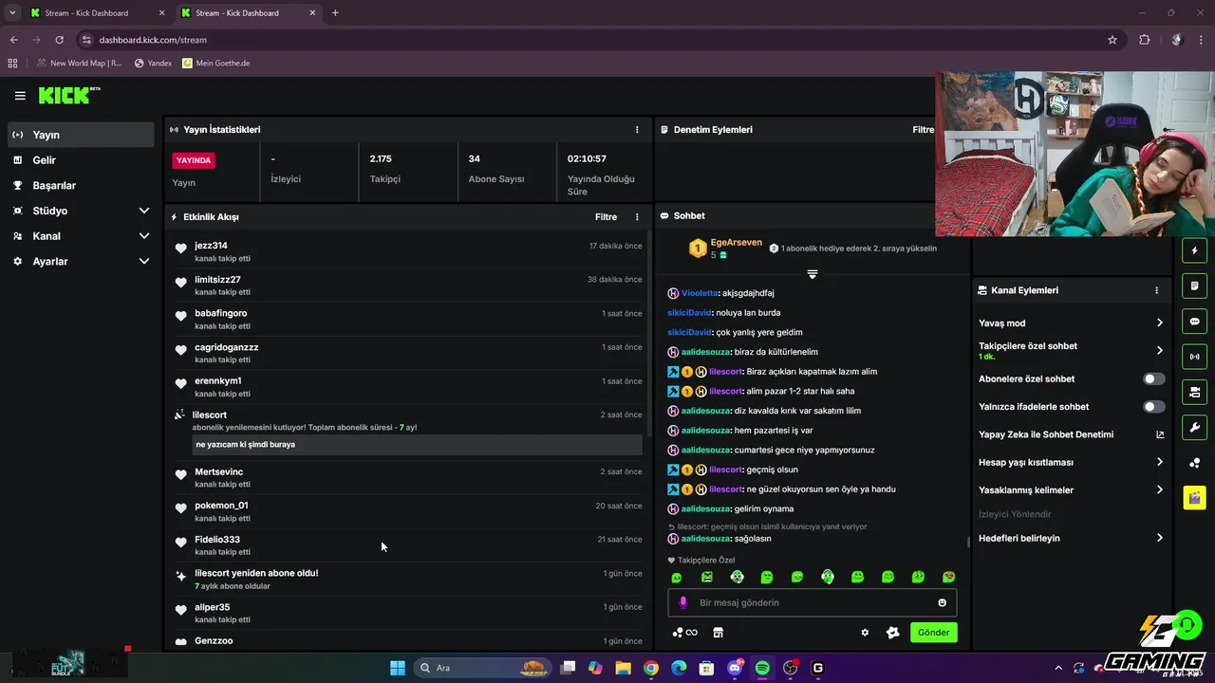Image resolution: width=1215 pixels, height=683 pixels.
Task: Open options menu of Kanal Eylemleri panel
Action: [x=1156, y=290]
